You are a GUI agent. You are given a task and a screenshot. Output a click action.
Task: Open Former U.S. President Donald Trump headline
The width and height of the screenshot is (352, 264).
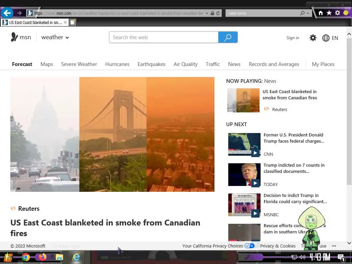click(294, 138)
